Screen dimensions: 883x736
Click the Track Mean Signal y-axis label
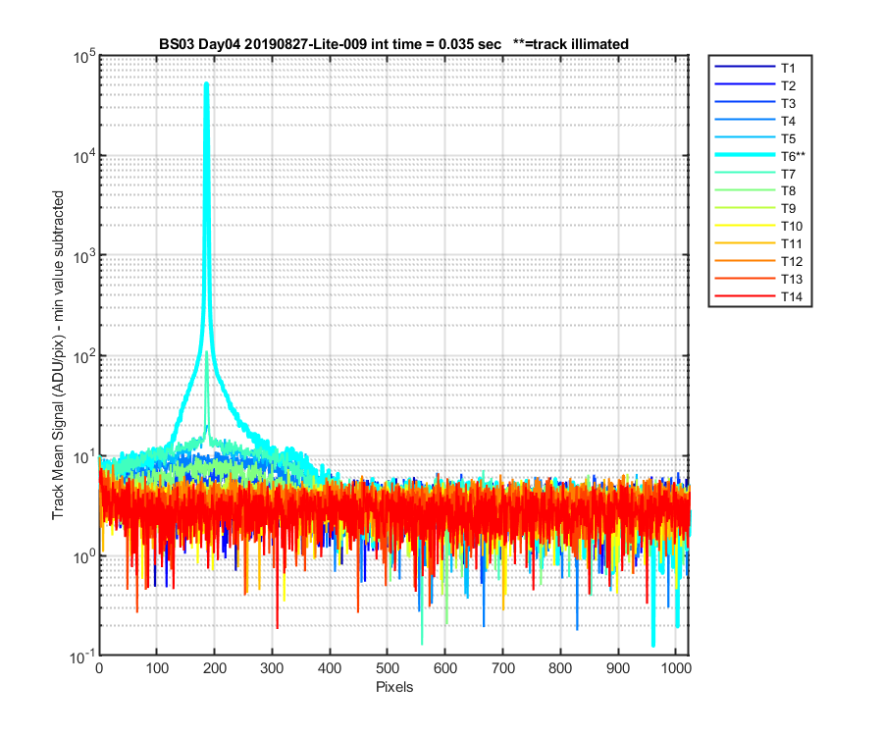(58, 355)
